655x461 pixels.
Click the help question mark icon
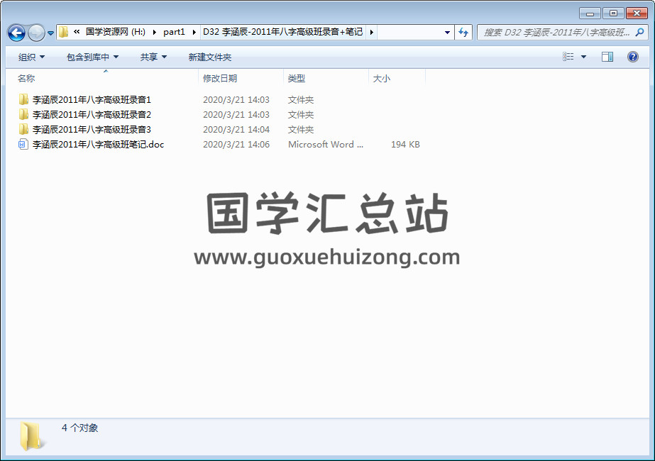pyautogui.click(x=633, y=57)
